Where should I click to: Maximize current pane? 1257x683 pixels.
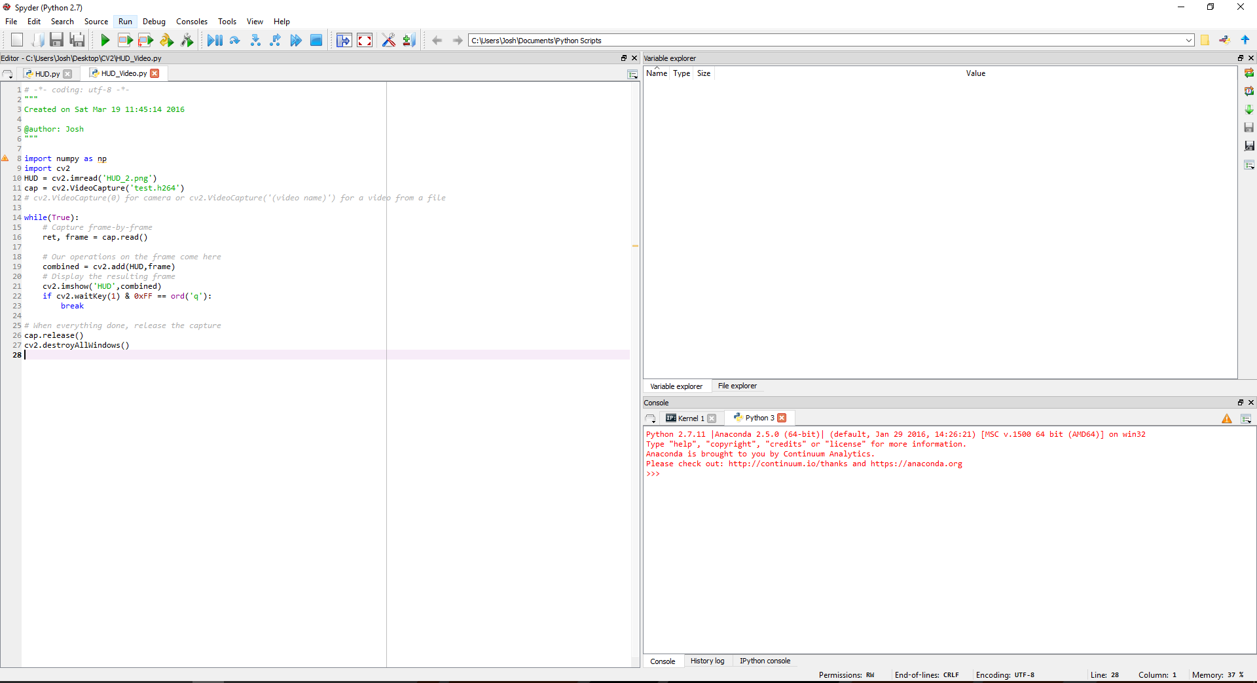344,40
